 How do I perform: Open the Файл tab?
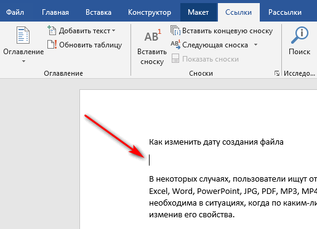15,12
